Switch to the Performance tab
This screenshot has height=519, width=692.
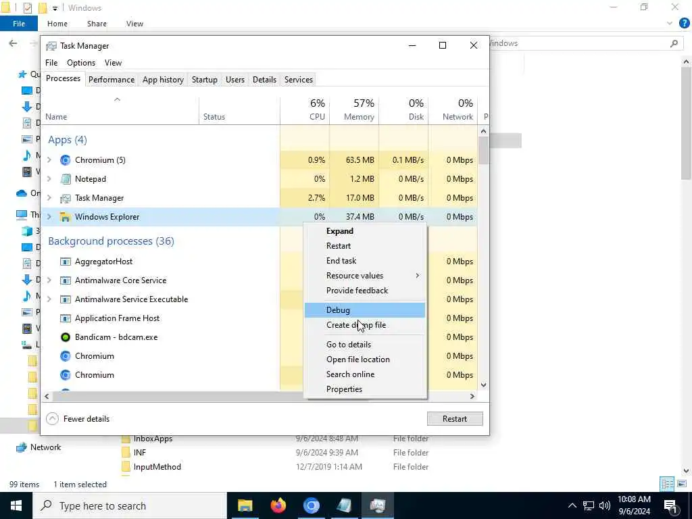coord(112,80)
